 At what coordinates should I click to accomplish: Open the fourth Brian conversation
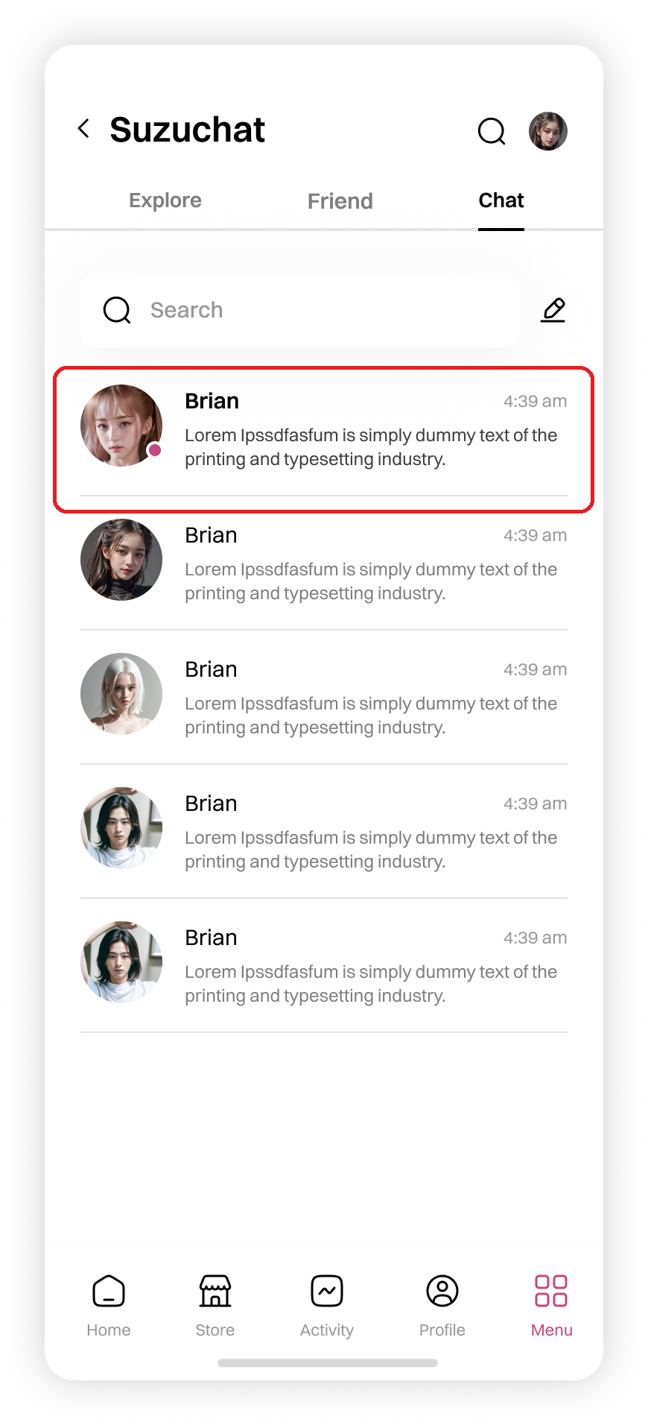click(324, 832)
